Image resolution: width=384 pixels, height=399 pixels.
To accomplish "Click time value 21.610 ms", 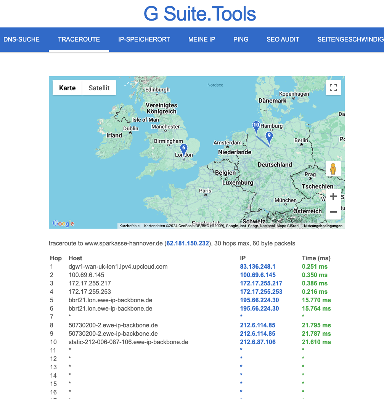I will (x=317, y=342).
